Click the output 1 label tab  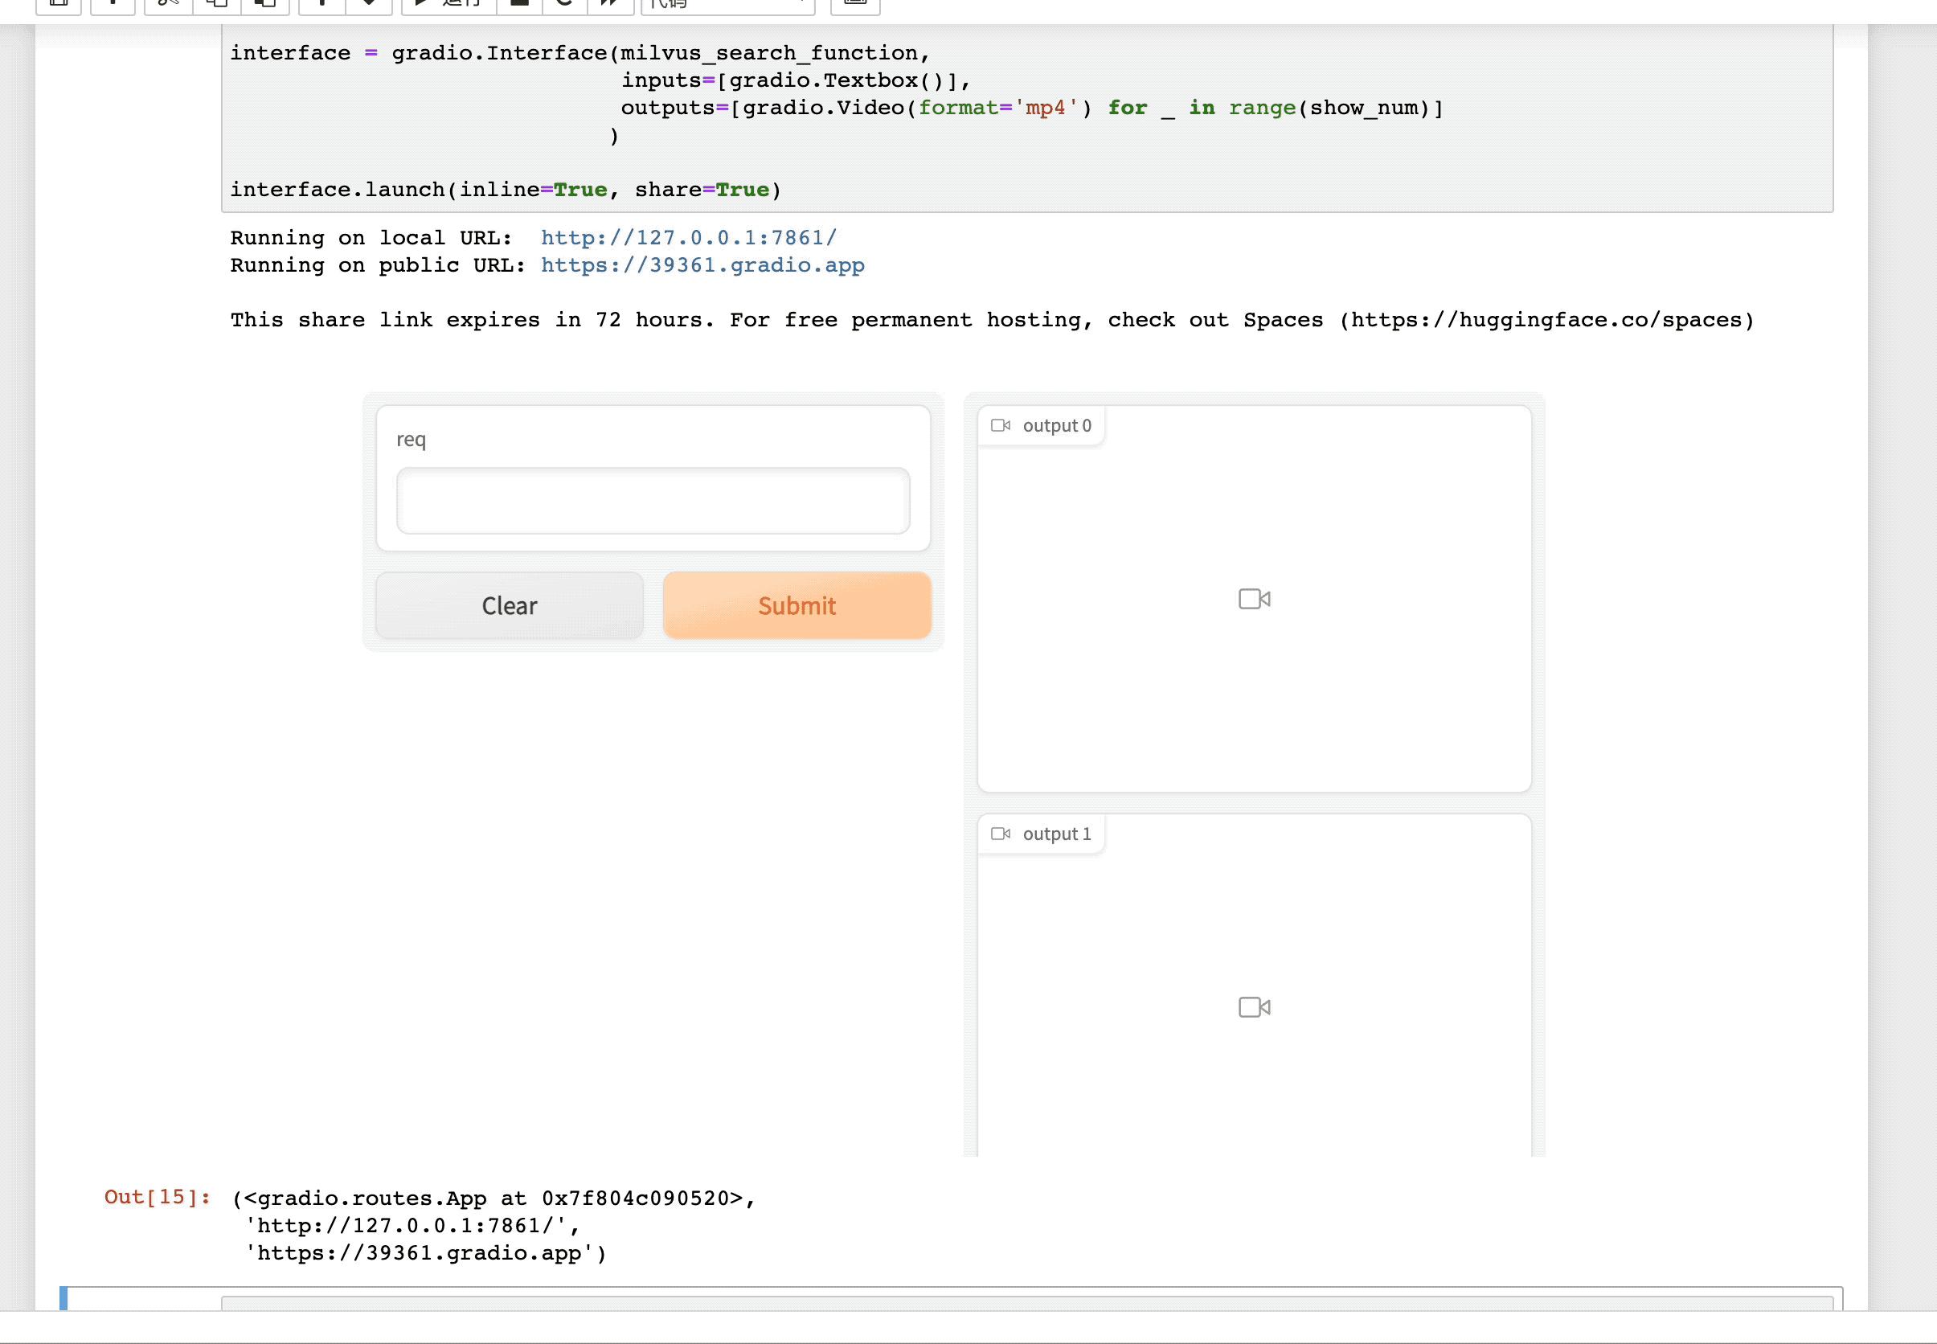[1055, 834]
